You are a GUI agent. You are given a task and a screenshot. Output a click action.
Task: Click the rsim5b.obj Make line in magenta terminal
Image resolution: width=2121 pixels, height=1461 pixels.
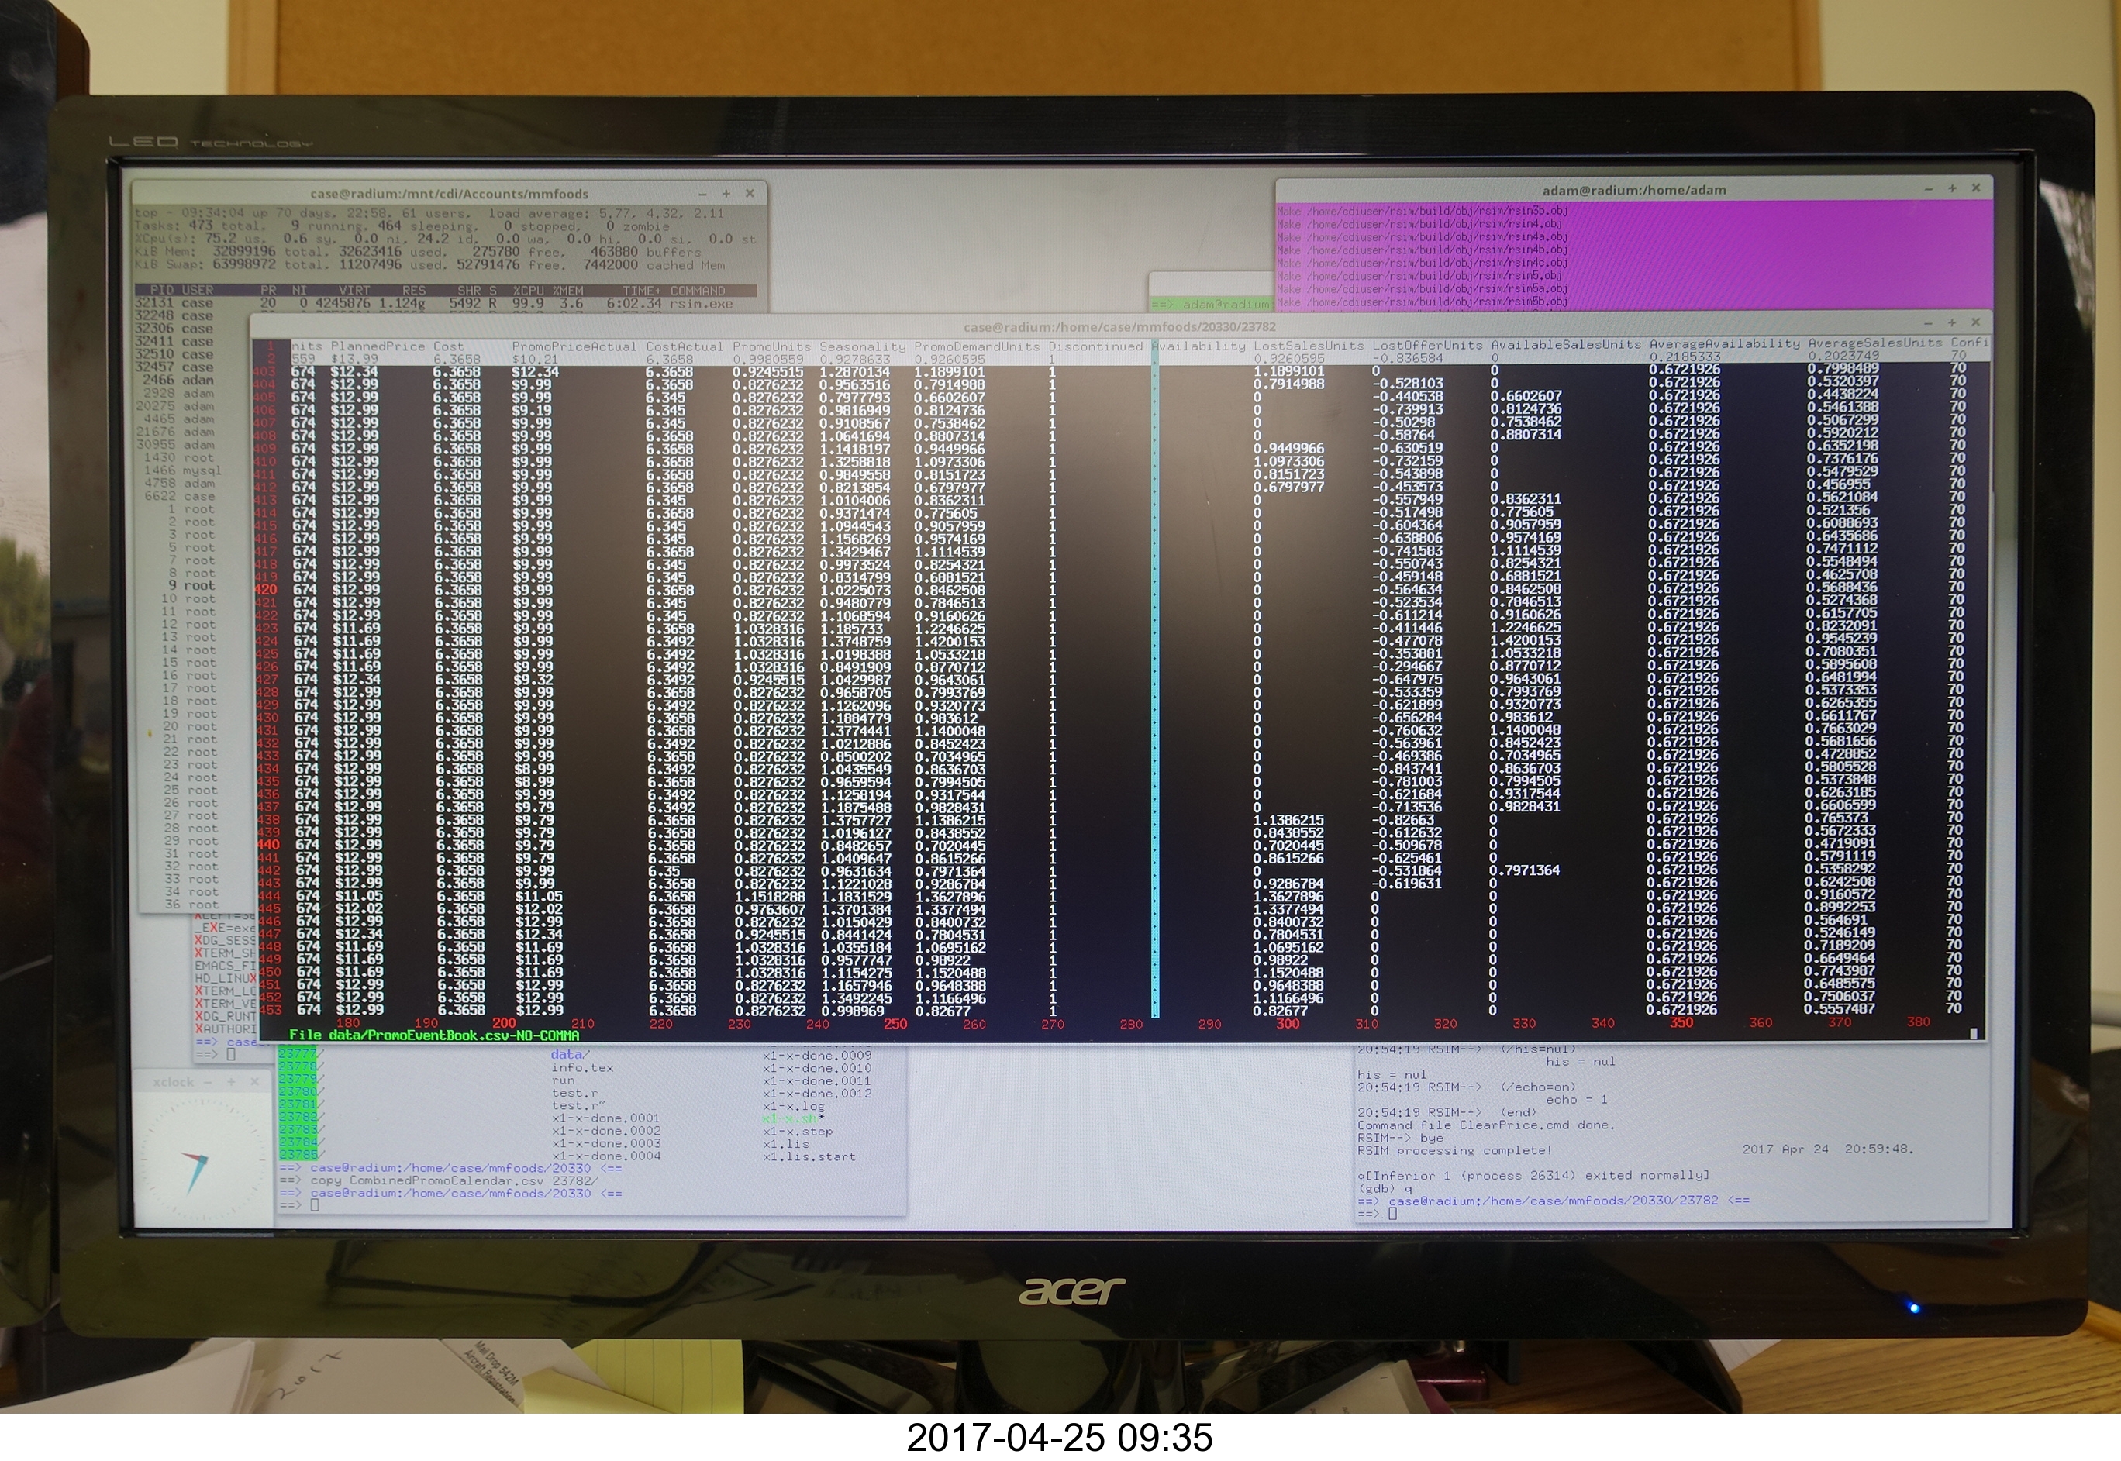coord(1423,302)
